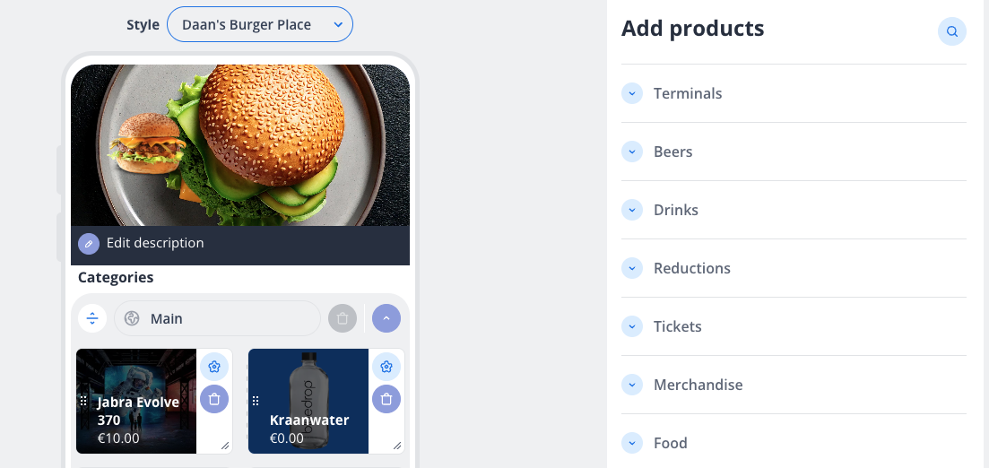
Task: Expand the Drinks product group
Action: click(632, 210)
